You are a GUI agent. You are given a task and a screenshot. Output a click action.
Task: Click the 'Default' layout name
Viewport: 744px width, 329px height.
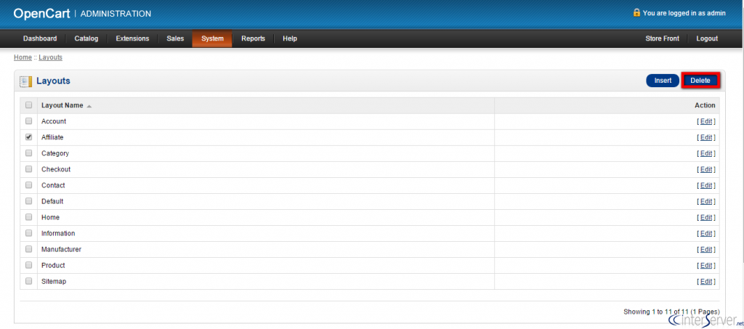tap(52, 201)
